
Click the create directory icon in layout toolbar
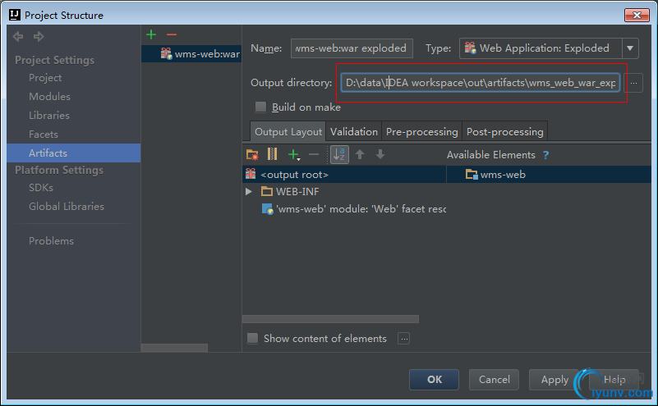click(252, 154)
